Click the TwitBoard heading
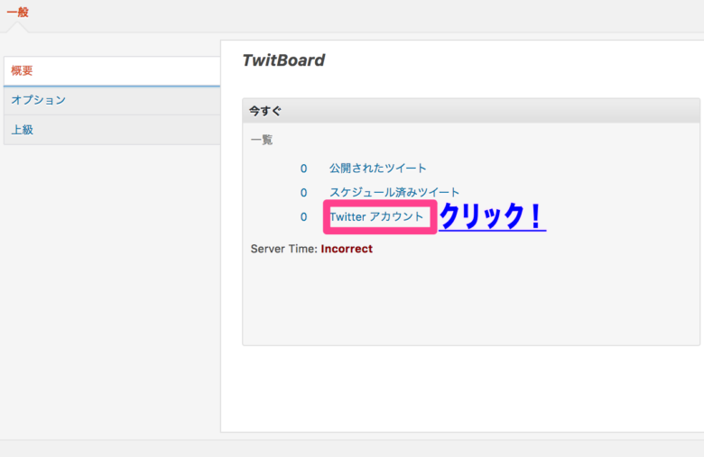Image resolution: width=704 pixels, height=457 pixels. coord(283,60)
